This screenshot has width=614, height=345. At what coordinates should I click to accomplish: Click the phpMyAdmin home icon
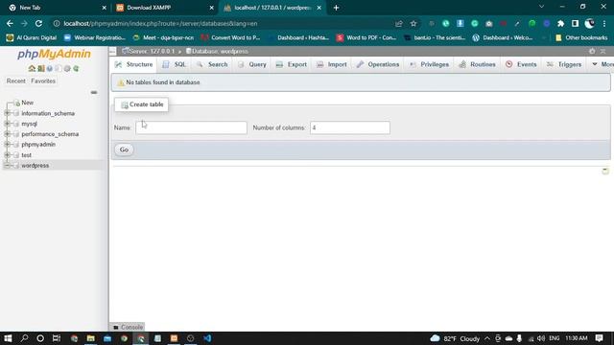coord(32,68)
